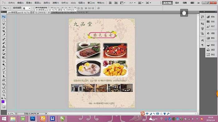Open the 16.7 zoom level dropdown

coord(132,3)
